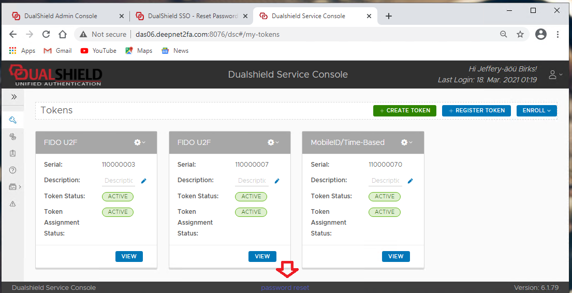Click the question mark help sidebar icon
This screenshot has width=572, height=293.
[13, 170]
